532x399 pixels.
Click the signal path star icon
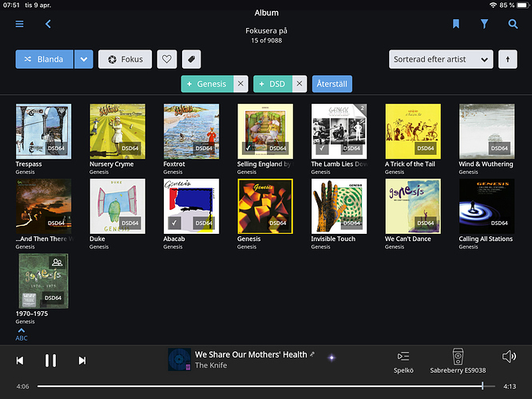pos(332,358)
